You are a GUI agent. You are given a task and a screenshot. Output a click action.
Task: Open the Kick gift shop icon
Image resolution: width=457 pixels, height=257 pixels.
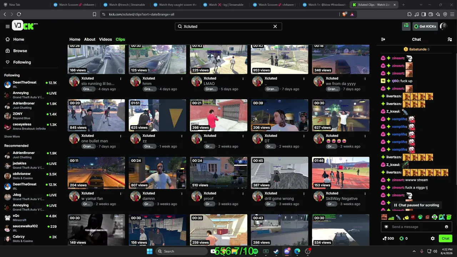(x=406, y=26)
